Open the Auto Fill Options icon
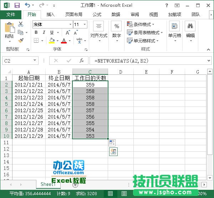This screenshot has width=214, height=198. (x=112, y=143)
